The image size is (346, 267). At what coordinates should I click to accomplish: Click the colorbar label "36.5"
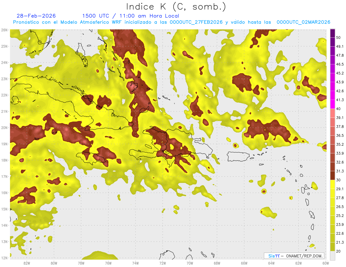click(340, 136)
